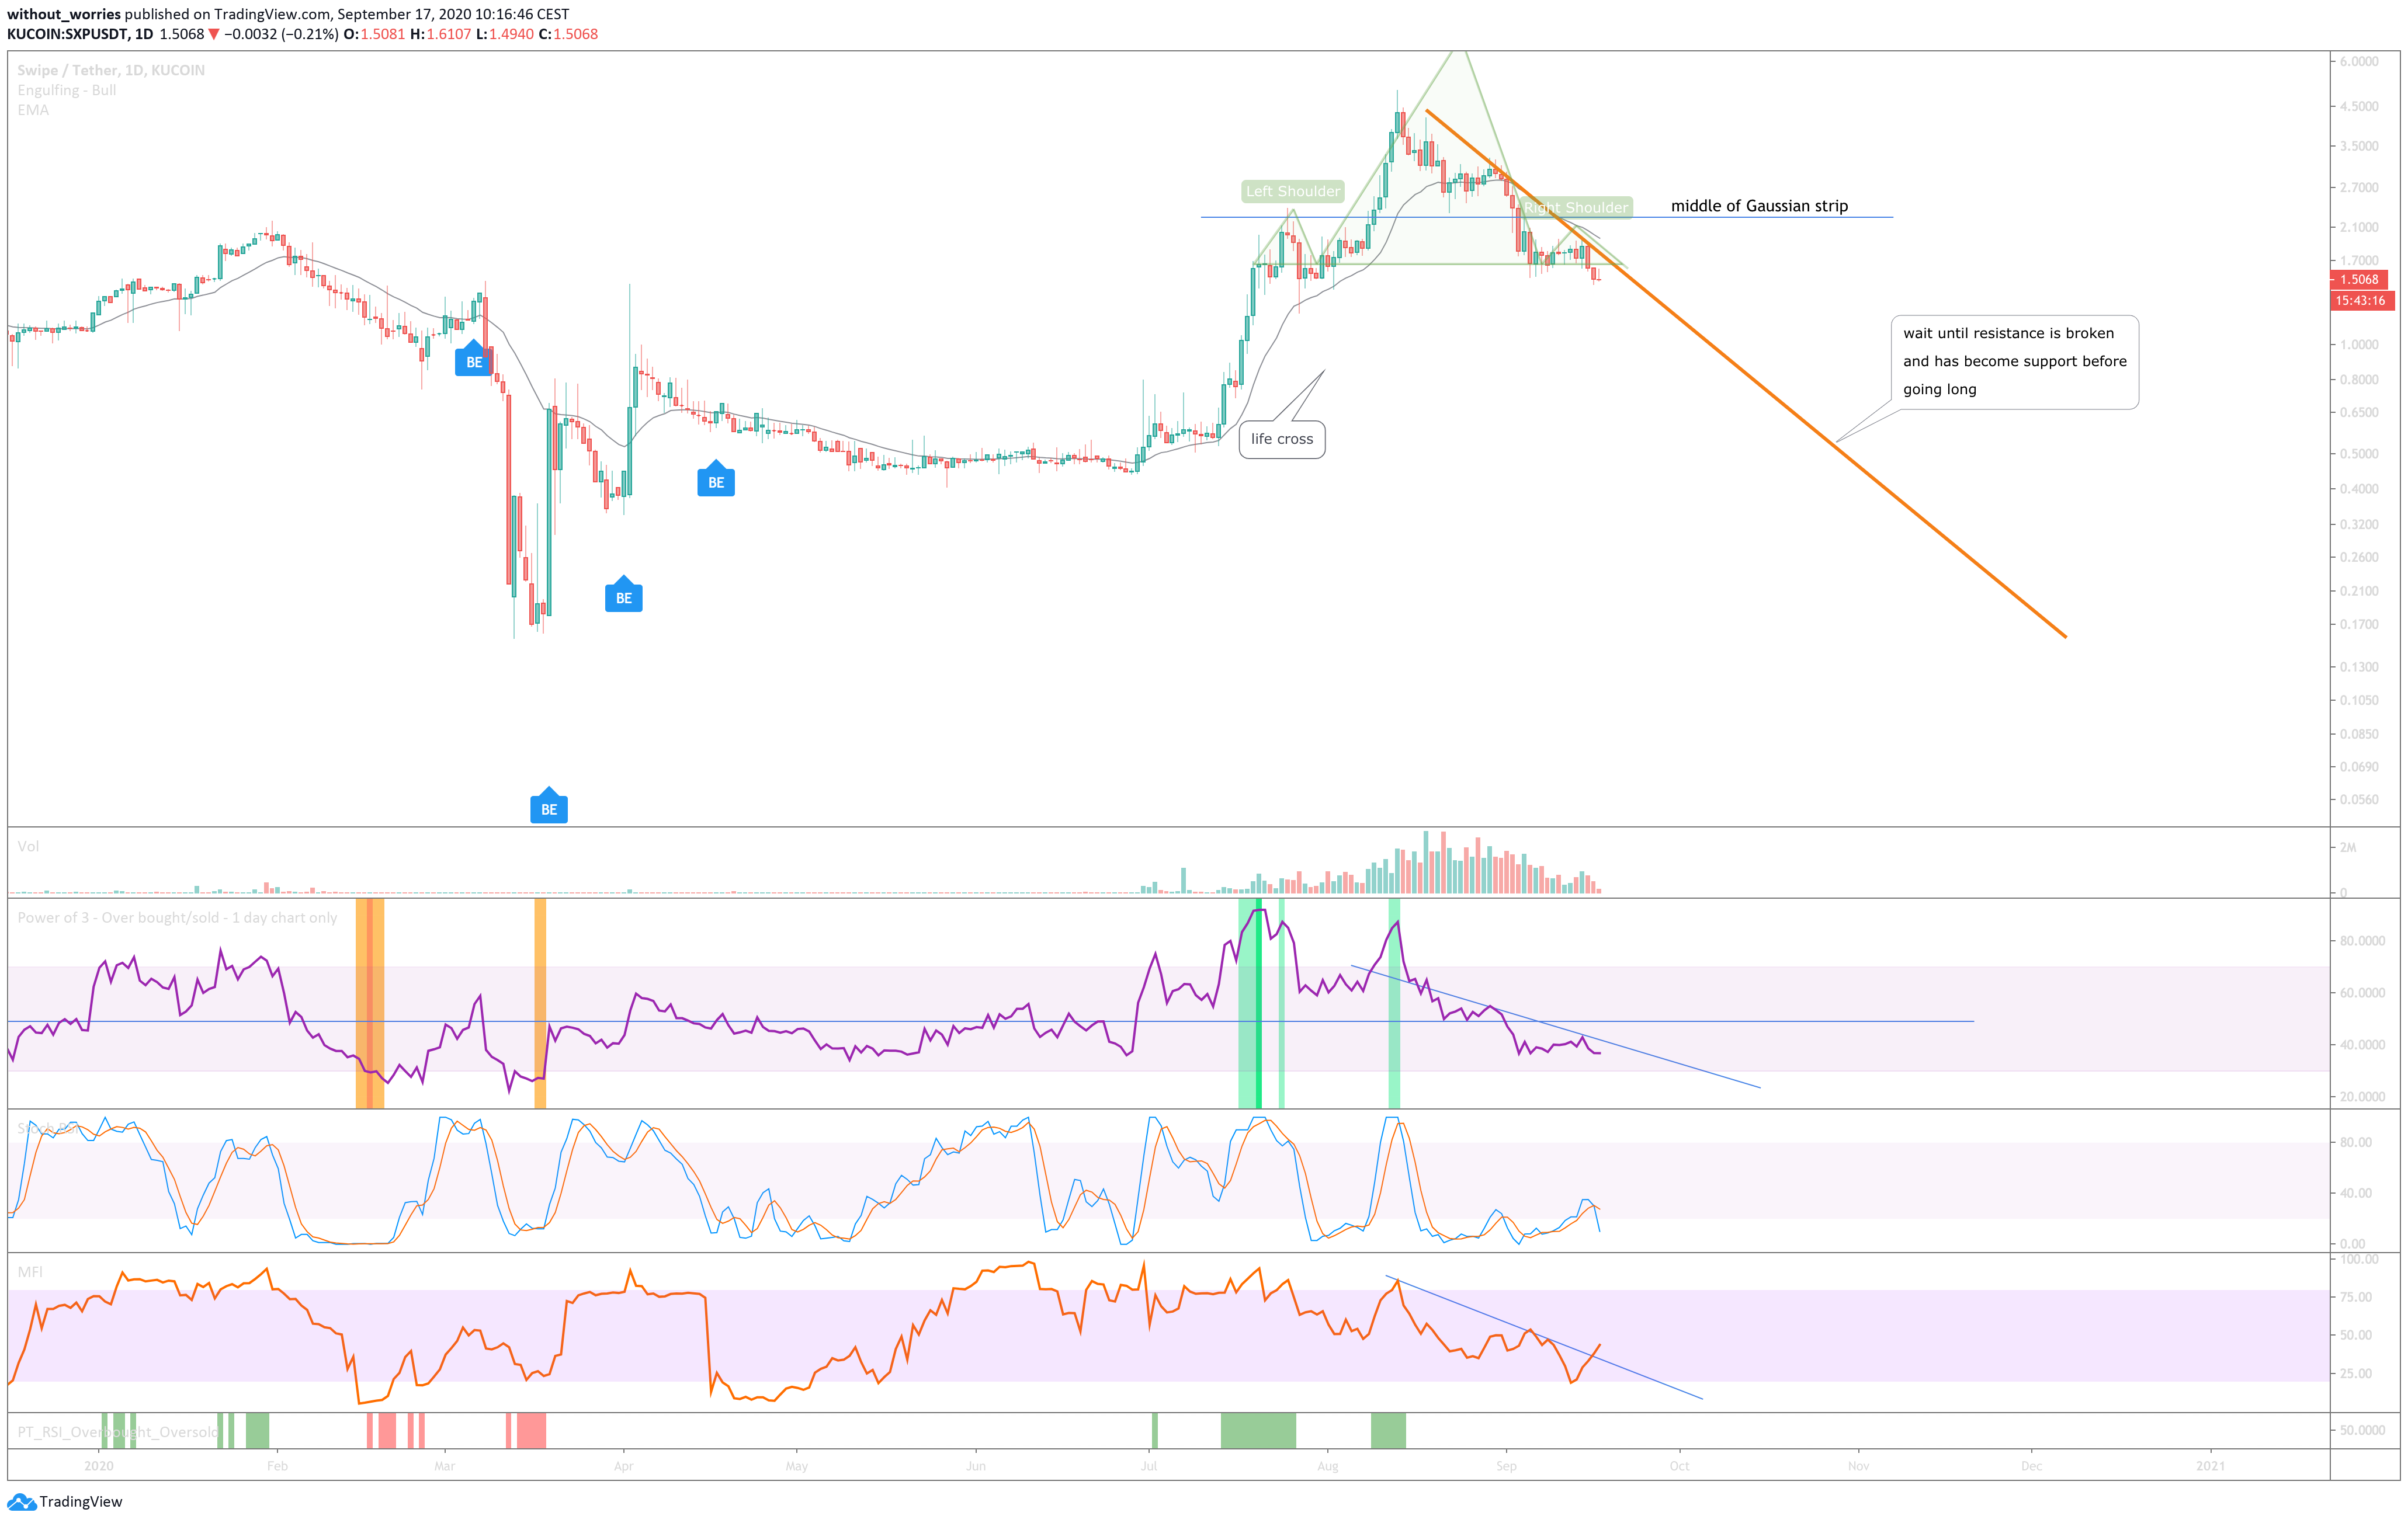This screenshot has width=2408, height=1523.
Task: Click the 6.0000 price axis level
Action: click(2359, 61)
